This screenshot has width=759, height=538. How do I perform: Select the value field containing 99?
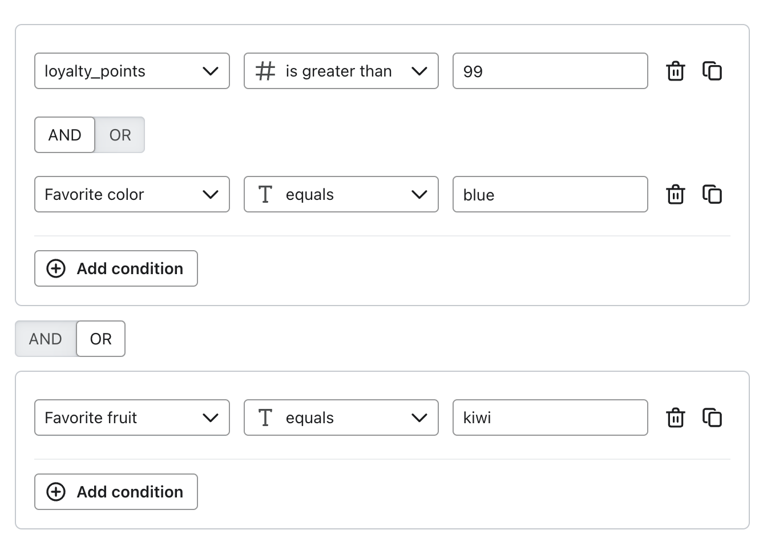[550, 71]
